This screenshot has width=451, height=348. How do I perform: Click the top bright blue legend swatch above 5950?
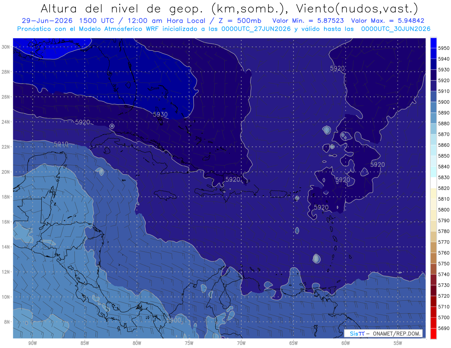[433, 43]
